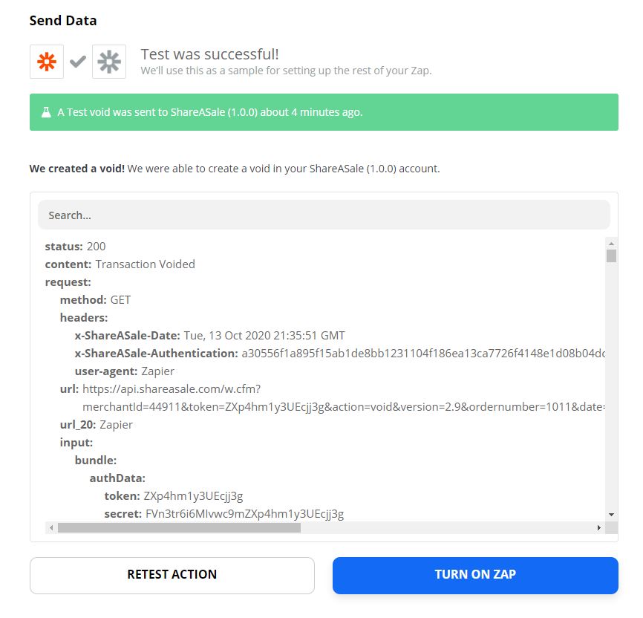This screenshot has height=618, width=643.
Task: Select the authData key in output
Action: (118, 478)
